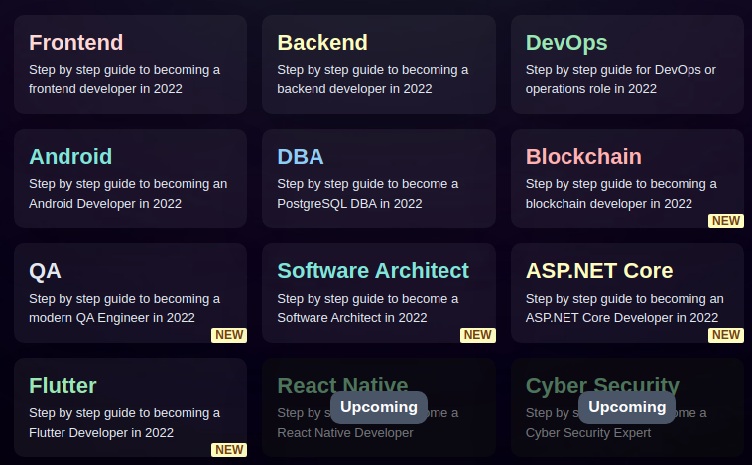This screenshot has width=752, height=465.
Task: Click text "blockchain developer in 2022"
Action: click(609, 203)
